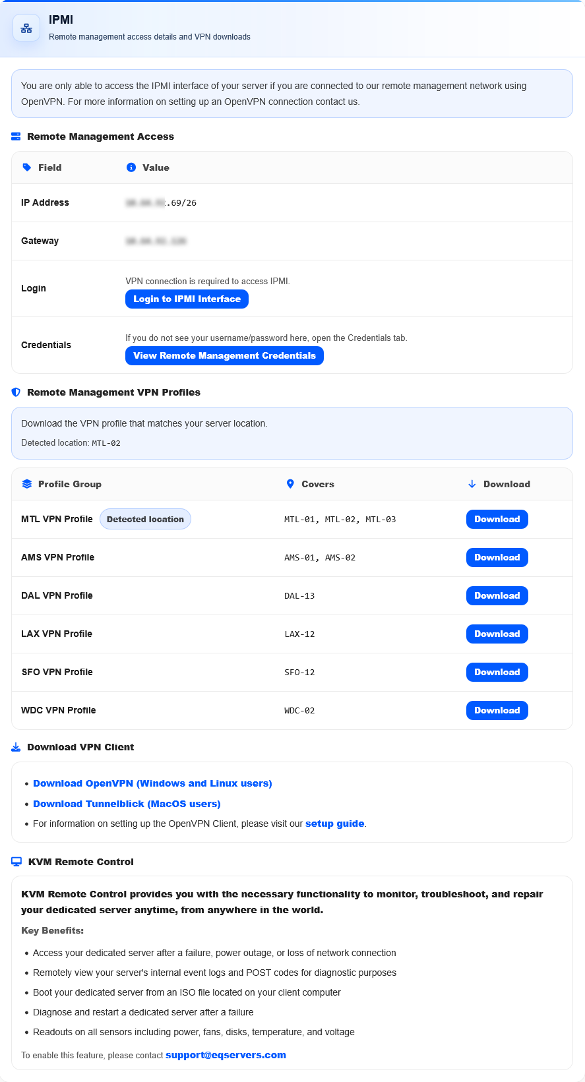Download the MTL VPN Profile

(x=497, y=519)
